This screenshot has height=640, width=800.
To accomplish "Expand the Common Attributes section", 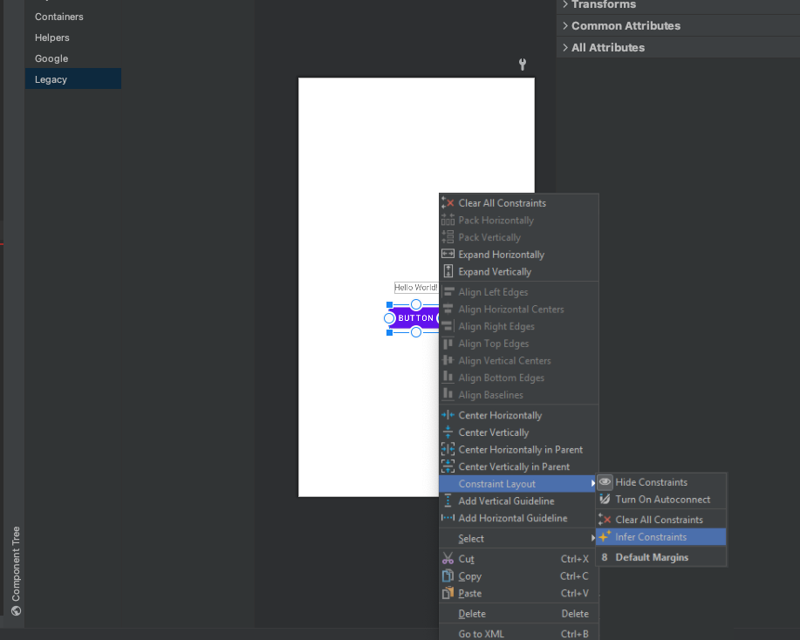I will (565, 25).
